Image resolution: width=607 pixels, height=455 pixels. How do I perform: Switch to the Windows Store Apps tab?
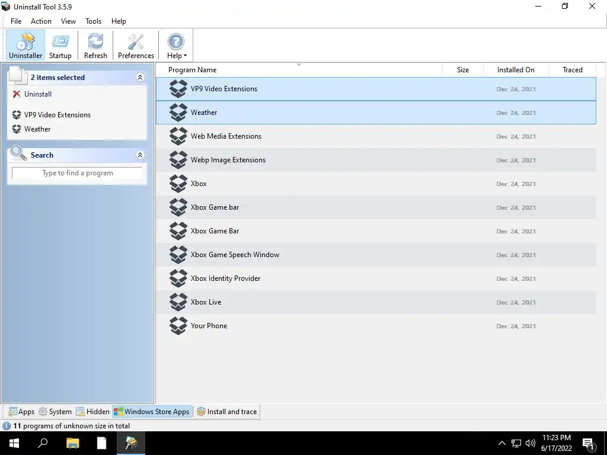pyautogui.click(x=152, y=412)
